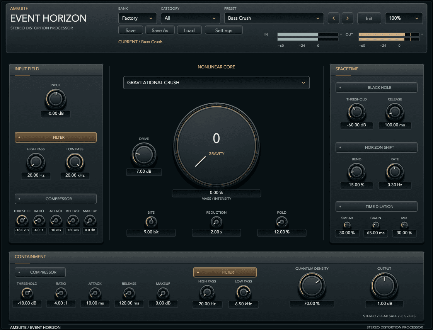Click the NONLINEAR CORE heading
Viewport: 433px width, 330px height.
(216, 67)
